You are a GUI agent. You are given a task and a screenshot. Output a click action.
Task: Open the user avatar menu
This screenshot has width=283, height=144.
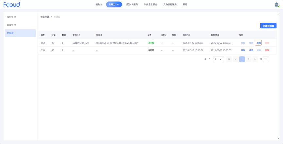coord(276,5)
